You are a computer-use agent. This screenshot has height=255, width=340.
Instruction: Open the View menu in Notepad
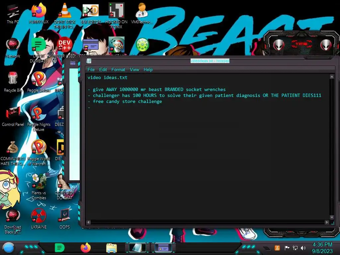134,70
